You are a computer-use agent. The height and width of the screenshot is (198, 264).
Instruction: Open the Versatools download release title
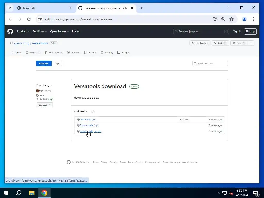100,86
